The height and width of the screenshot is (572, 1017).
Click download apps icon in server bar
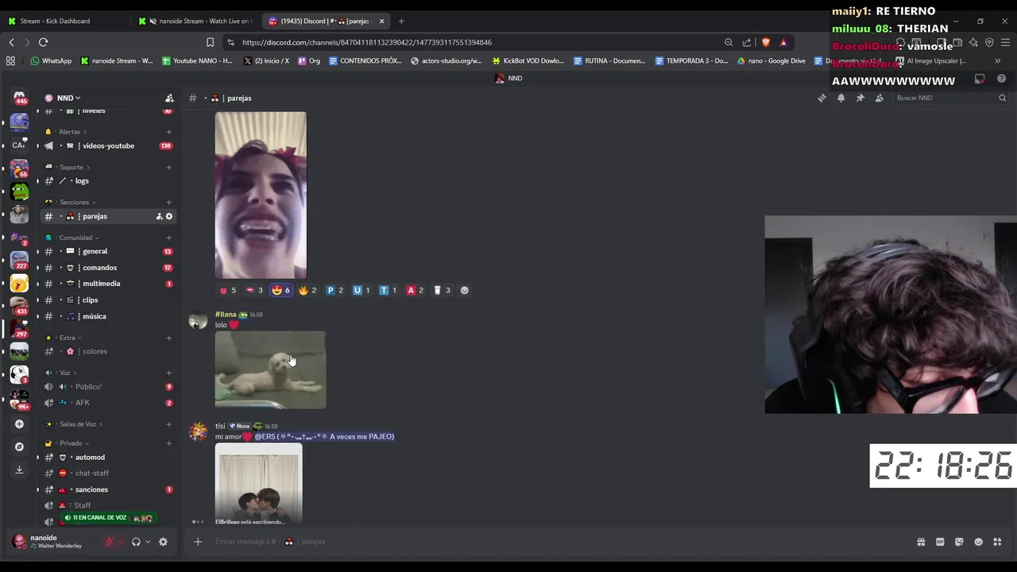pos(19,470)
